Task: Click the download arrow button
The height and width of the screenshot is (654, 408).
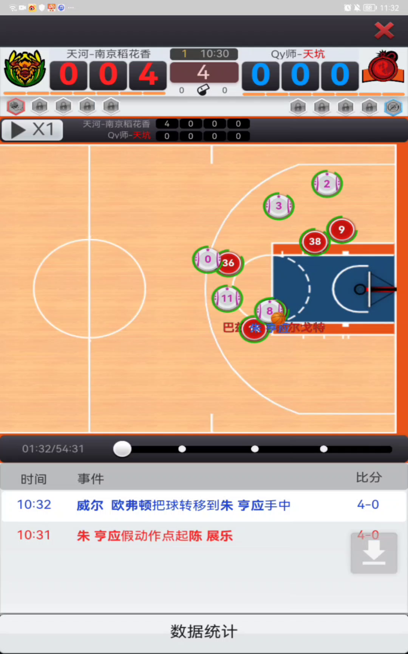Action: tap(374, 553)
